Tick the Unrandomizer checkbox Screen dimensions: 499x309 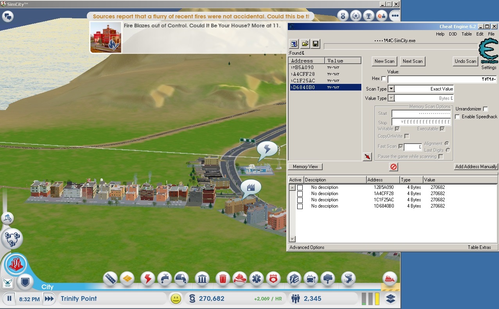tap(485, 109)
